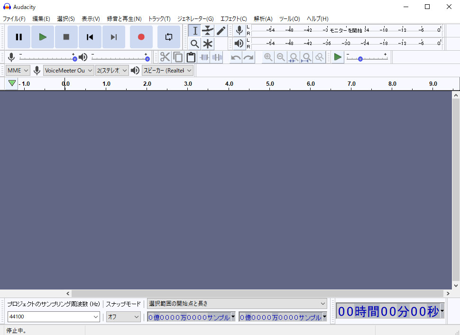Open the エフェクト(C) menu
Screen dimensions: 460x335
[x=233, y=19]
